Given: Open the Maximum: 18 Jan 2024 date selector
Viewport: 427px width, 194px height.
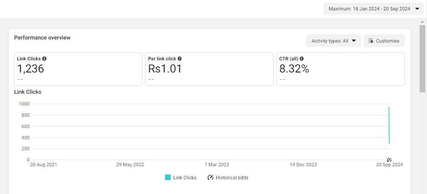Looking at the screenshot, I should coord(373,9).
